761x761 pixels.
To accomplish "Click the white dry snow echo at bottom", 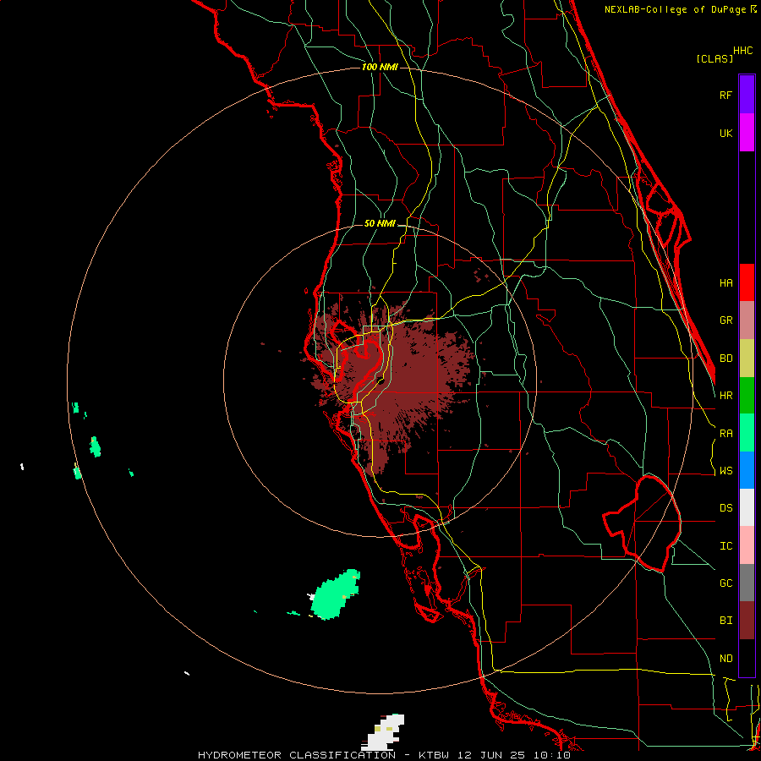I will pos(384,732).
